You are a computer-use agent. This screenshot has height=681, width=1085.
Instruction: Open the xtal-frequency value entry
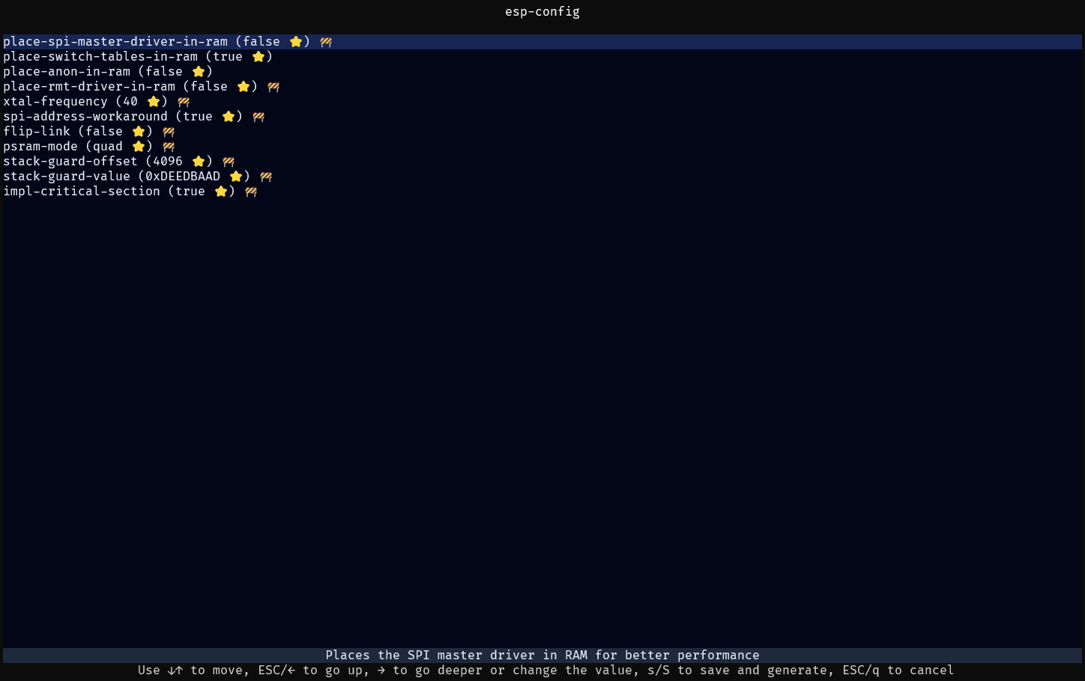55,102
